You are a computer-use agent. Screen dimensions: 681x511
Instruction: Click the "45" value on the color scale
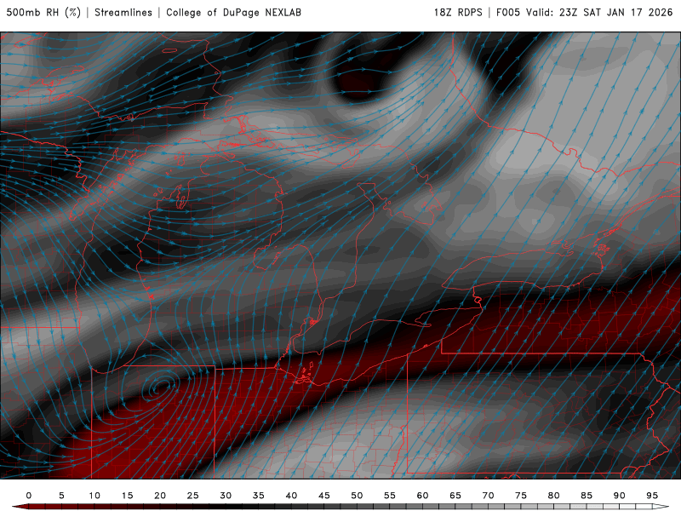(x=324, y=496)
